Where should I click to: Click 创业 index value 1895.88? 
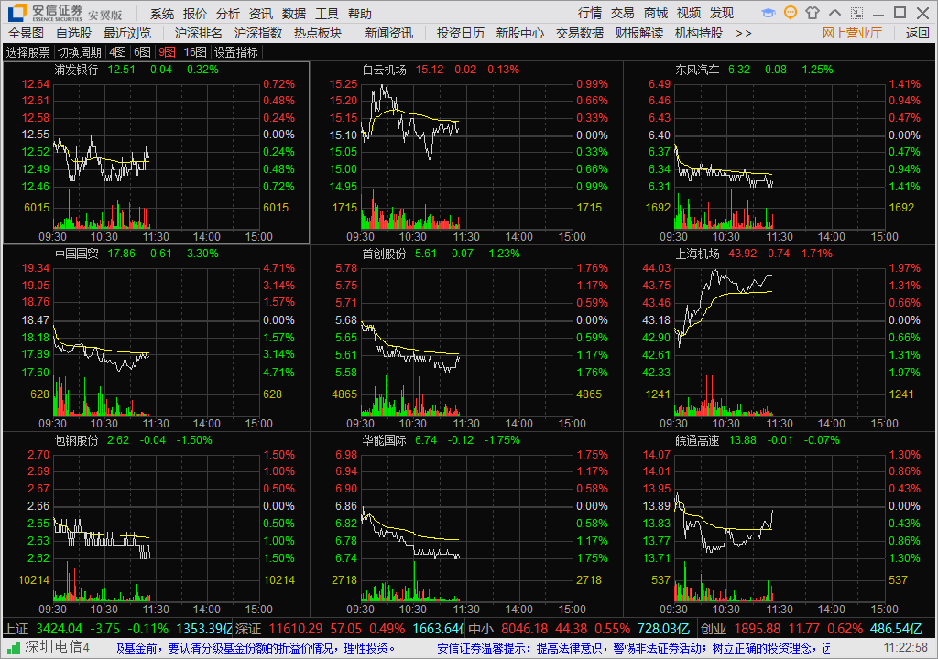758,629
